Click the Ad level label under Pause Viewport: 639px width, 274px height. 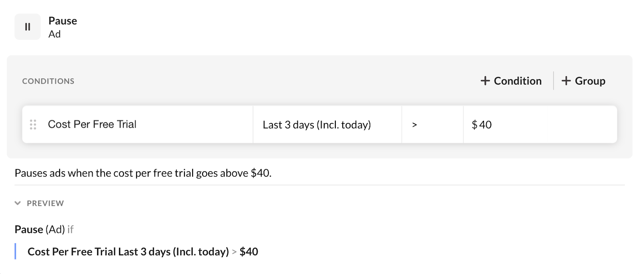pos(54,34)
